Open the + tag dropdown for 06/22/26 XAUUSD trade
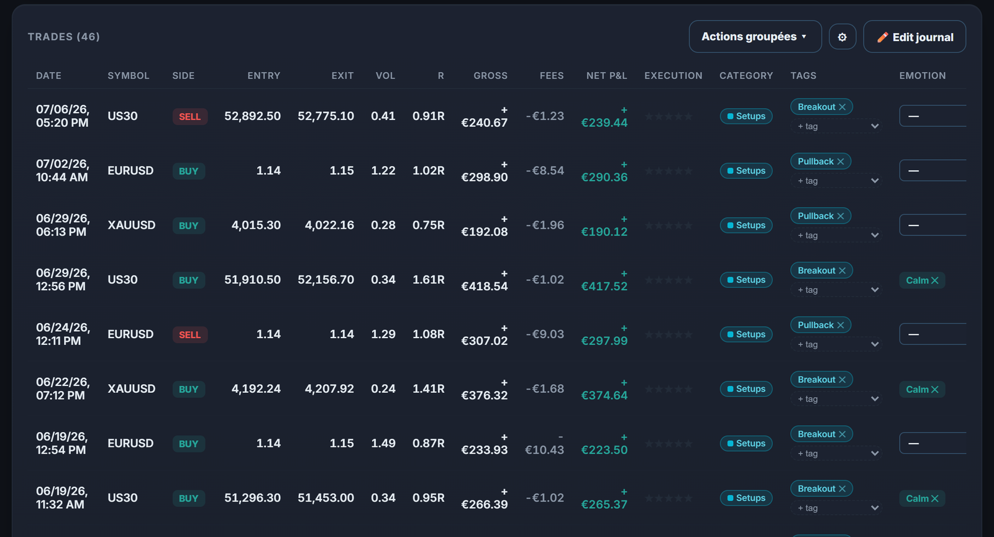Viewport: 994px width, 537px height. [837, 399]
